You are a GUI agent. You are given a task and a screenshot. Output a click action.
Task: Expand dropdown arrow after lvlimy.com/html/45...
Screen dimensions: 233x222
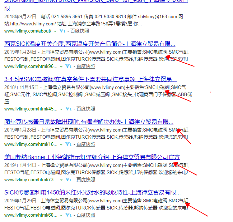(61, 109)
